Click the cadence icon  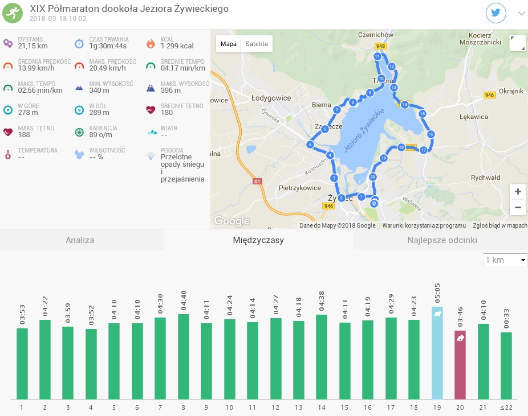pyautogui.click(x=79, y=132)
